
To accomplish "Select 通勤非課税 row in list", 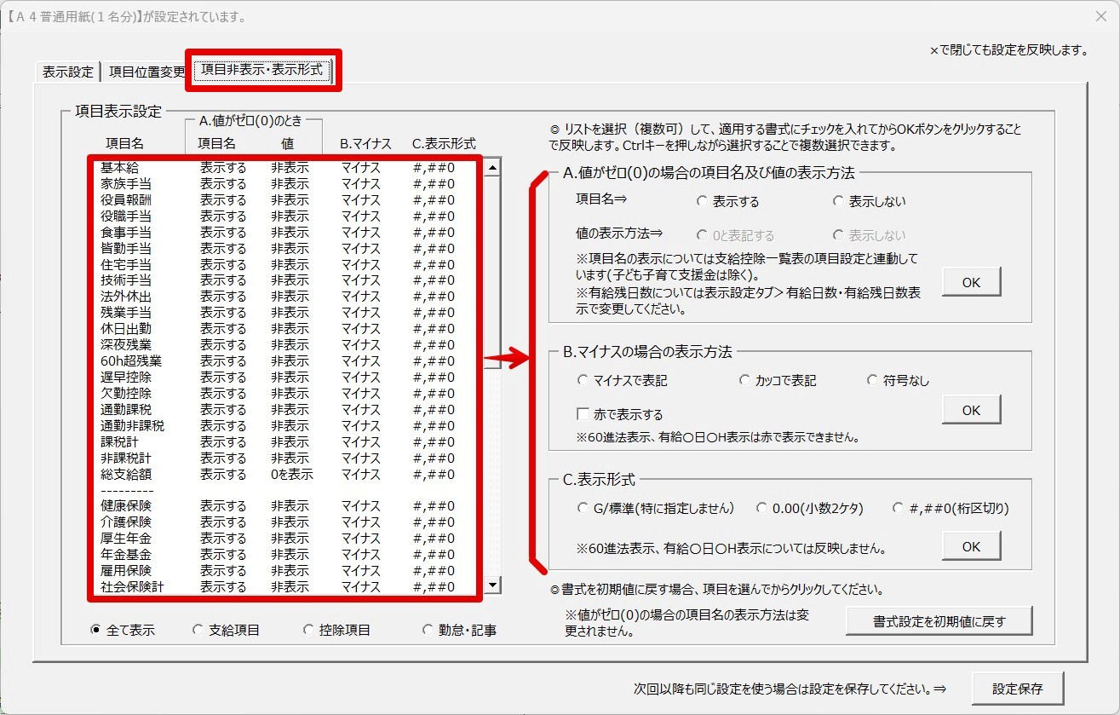I will (287, 426).
